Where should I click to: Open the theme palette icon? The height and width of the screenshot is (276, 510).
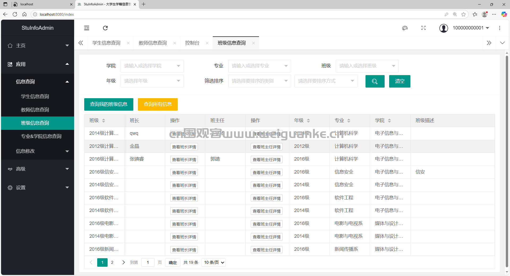point(405,28)
